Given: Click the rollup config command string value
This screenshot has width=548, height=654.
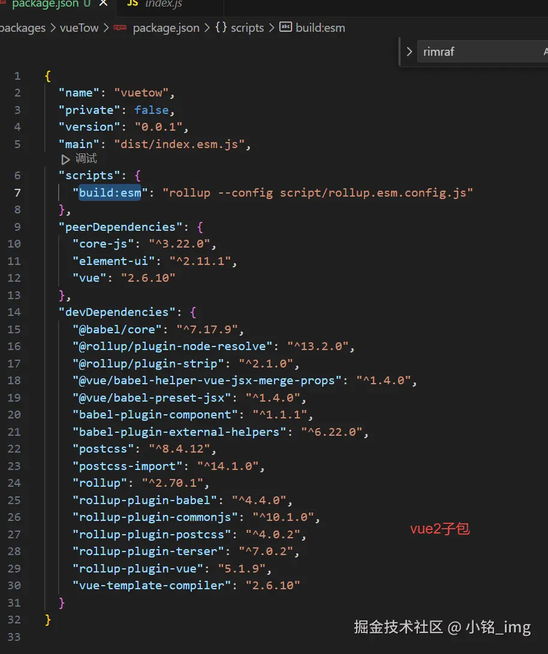Looking at the screenshot, I should coord(321,192).
